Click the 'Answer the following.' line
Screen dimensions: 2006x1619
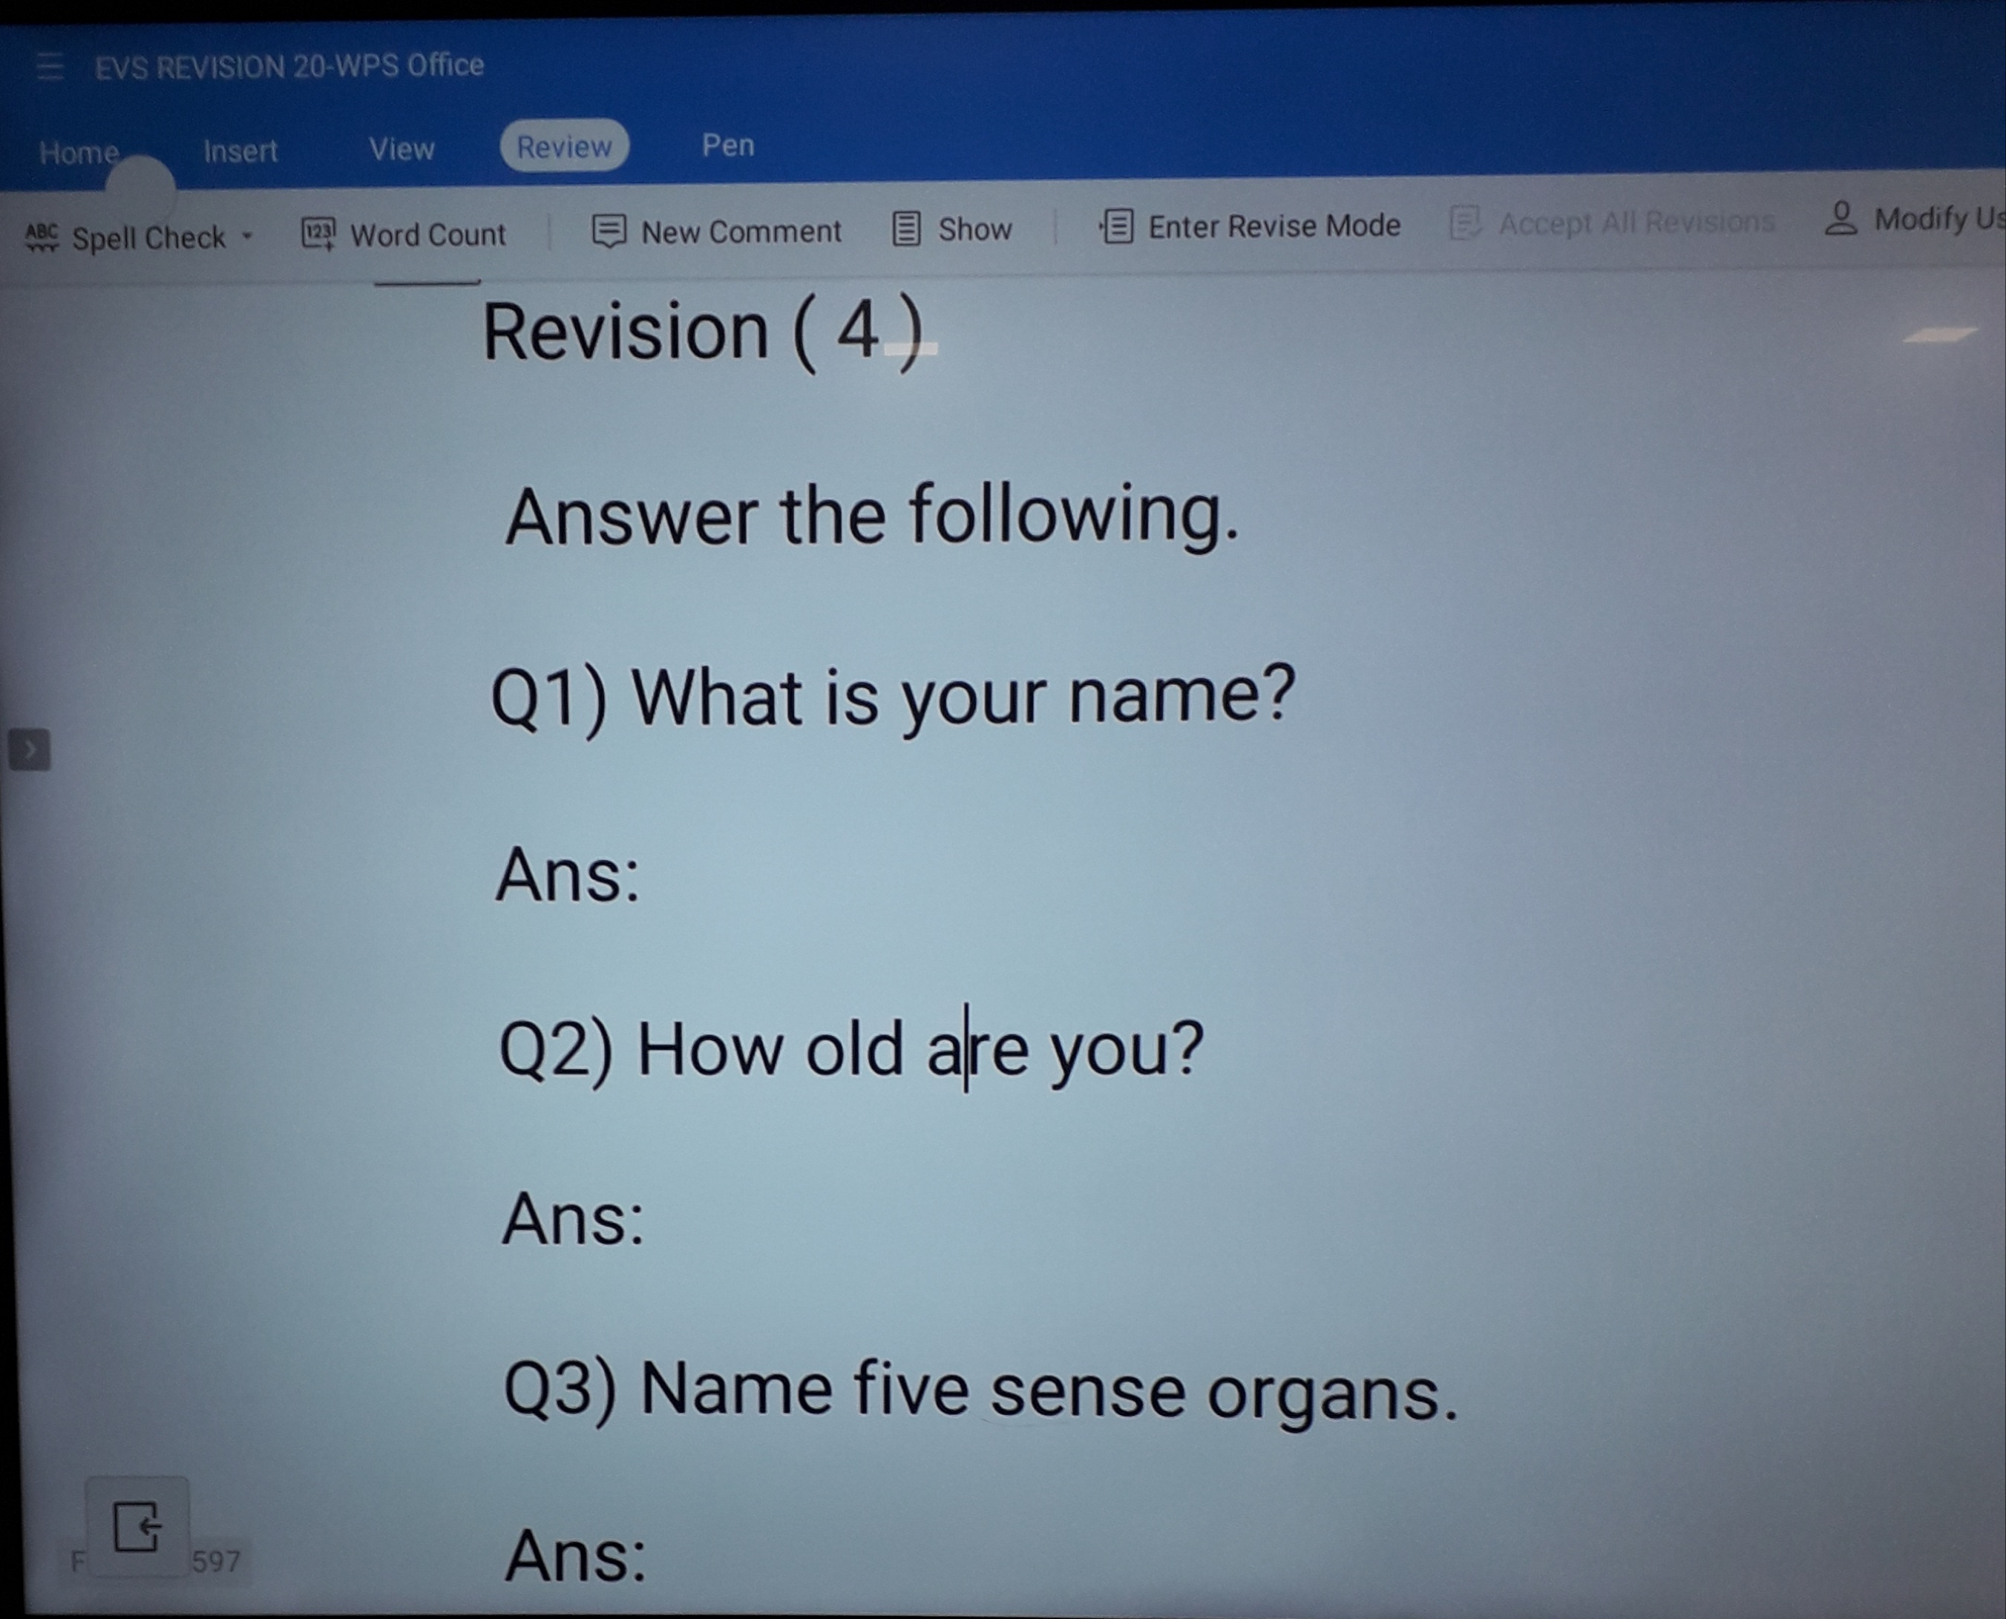(x=872, y=516)
